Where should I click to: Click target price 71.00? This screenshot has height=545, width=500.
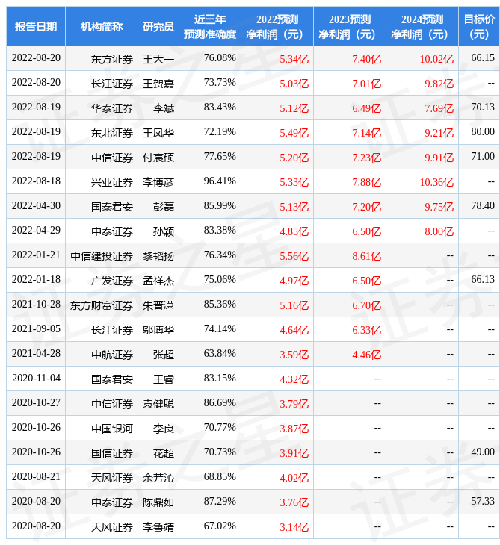click(483, 157)
